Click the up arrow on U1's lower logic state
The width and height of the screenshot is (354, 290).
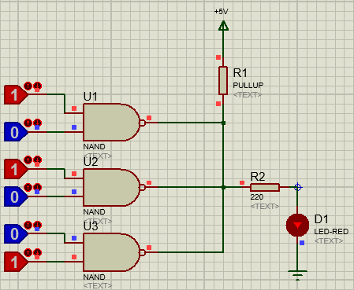[x=28, y=123]
